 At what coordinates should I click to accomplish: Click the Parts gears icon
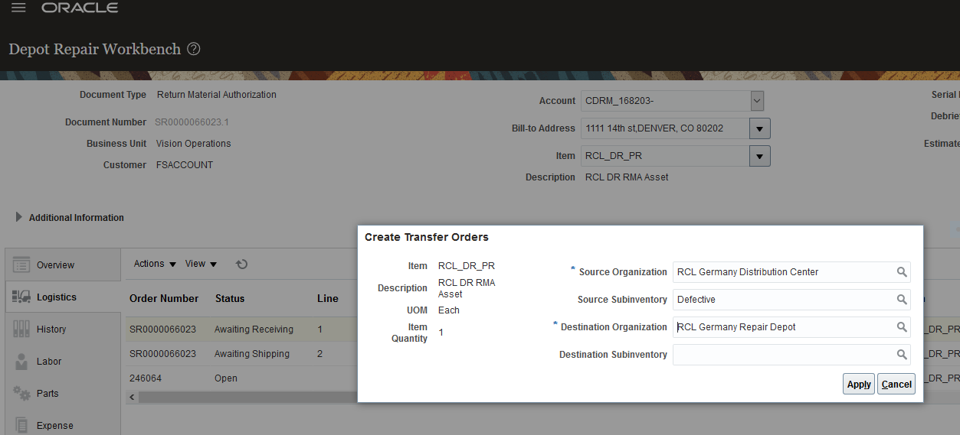tap(21, 393)
